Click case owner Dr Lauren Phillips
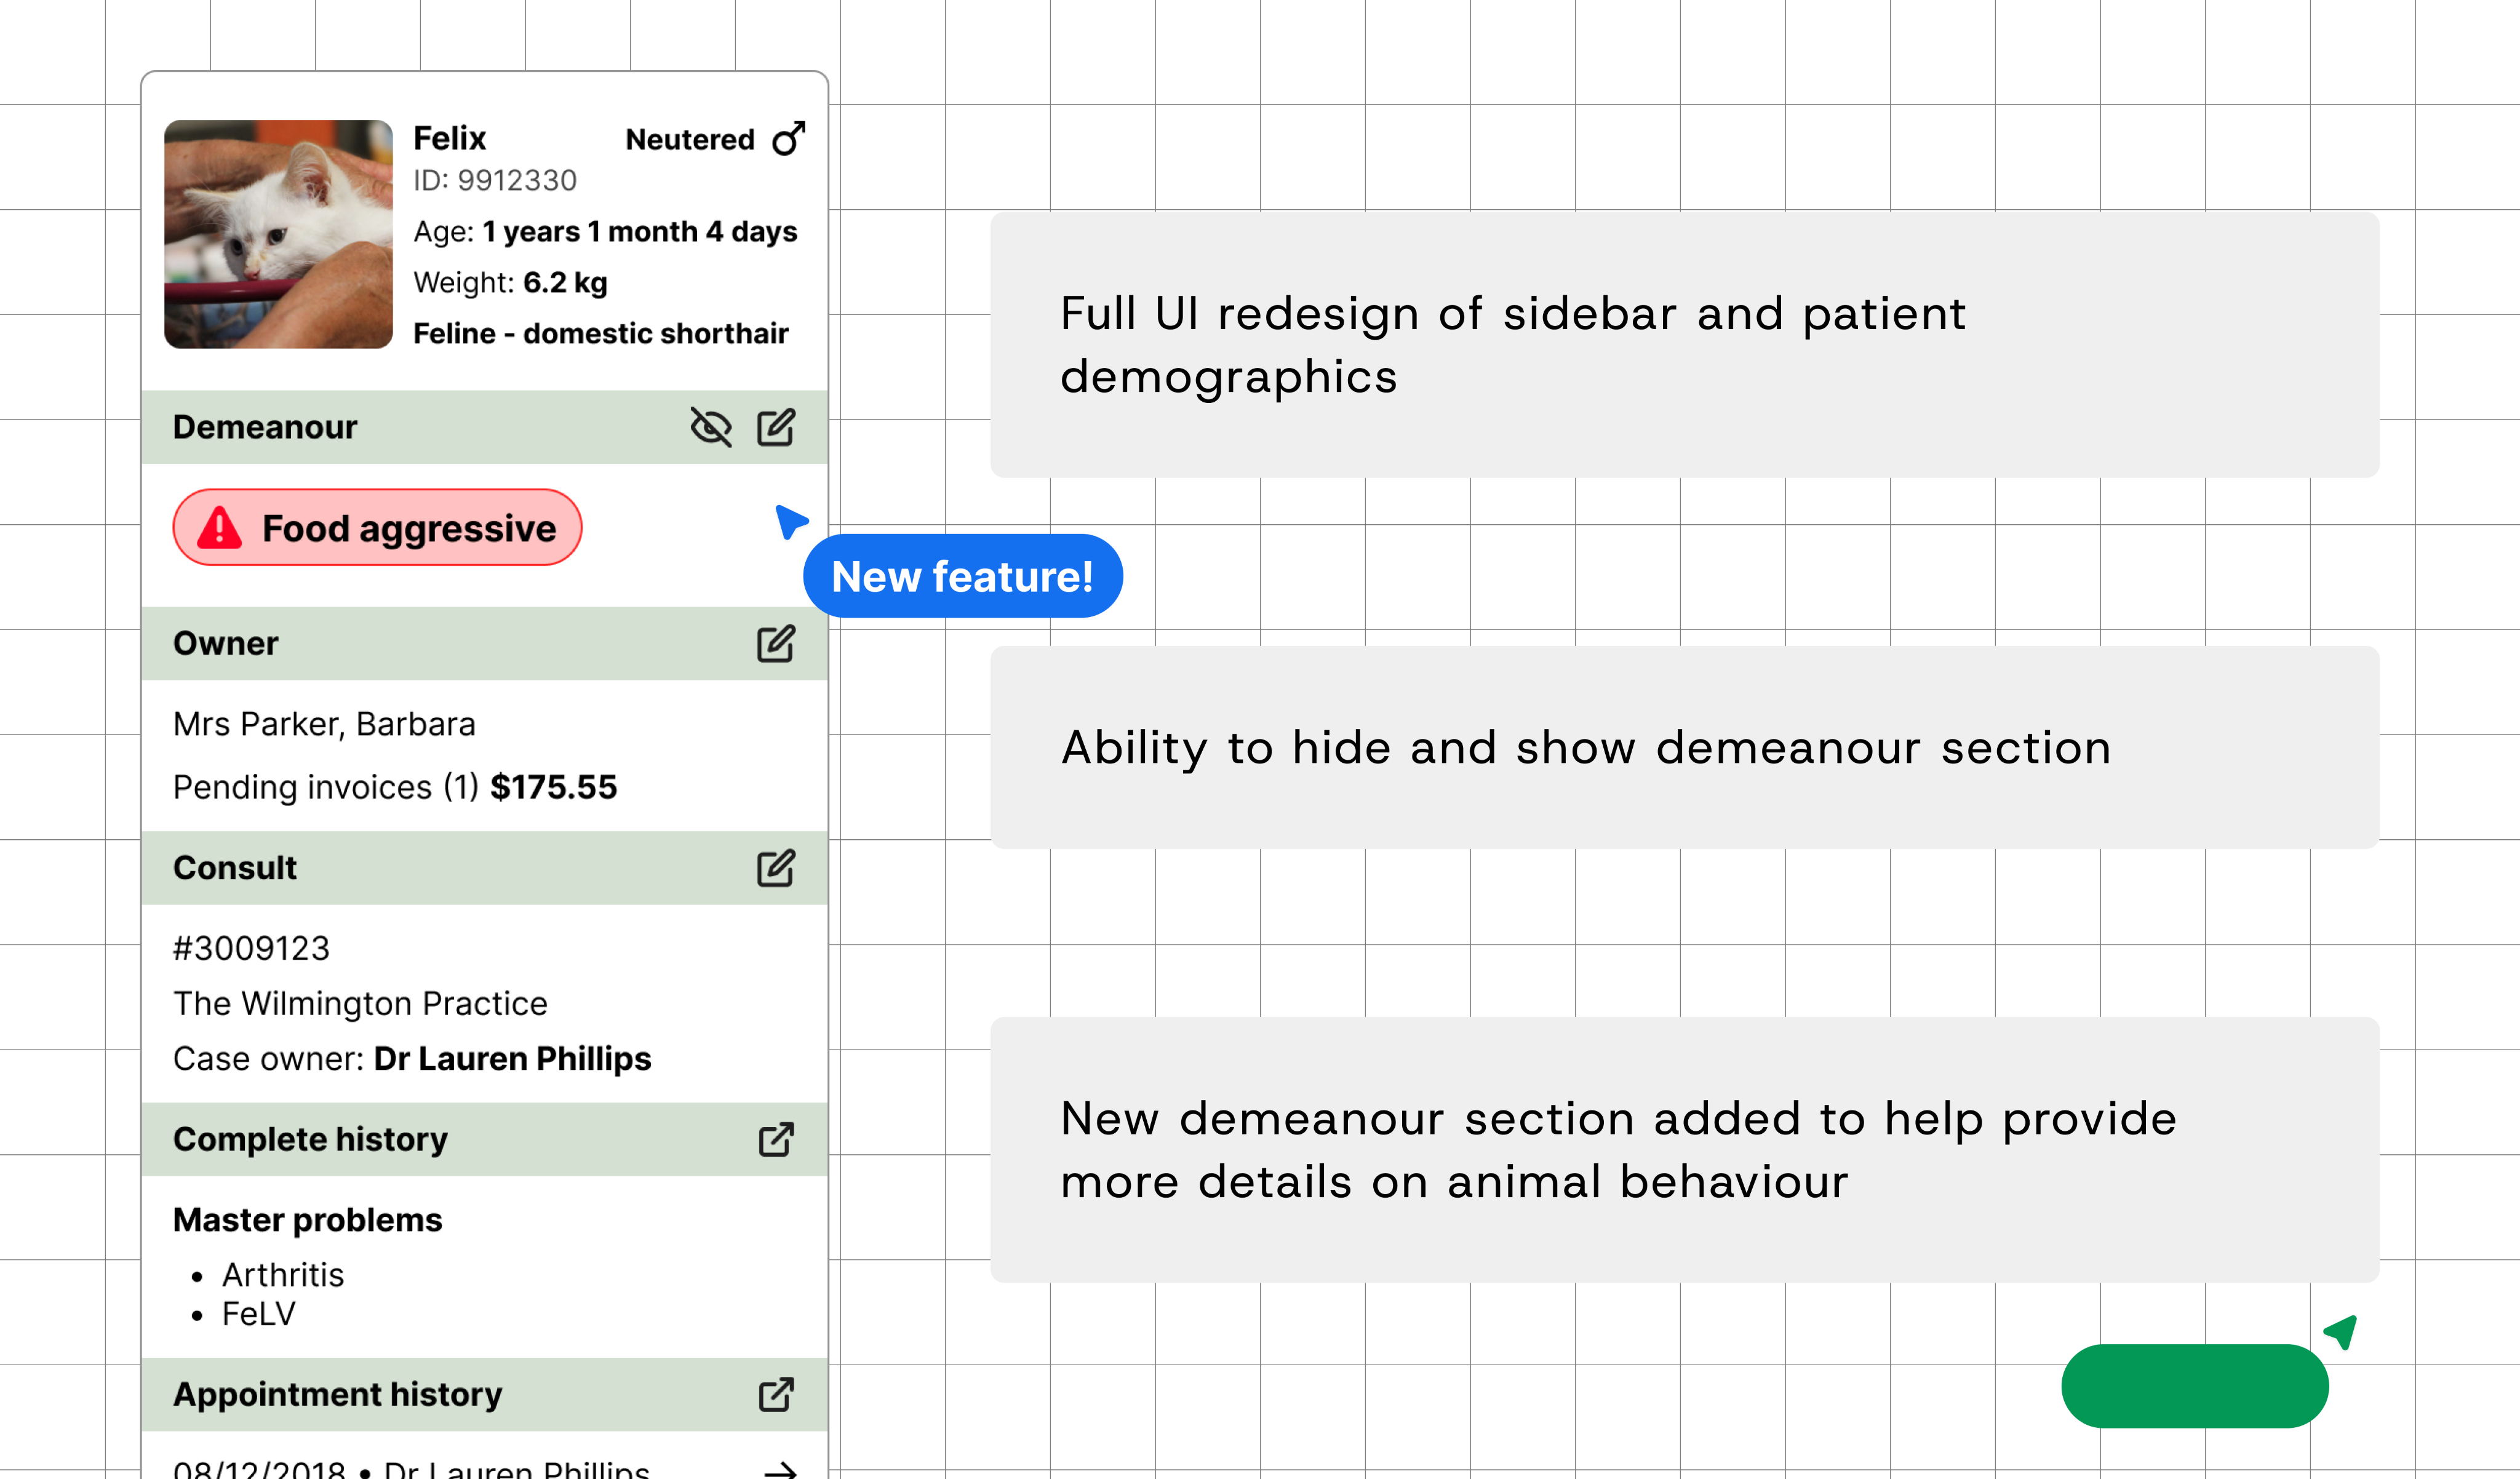Viewport: 2520px width, 1479px height. click(512, 1059)
